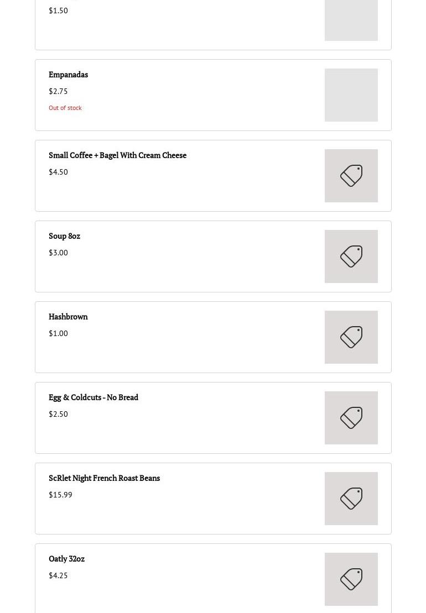Open the Empanadas item
Viewport: 426px width, 613px height.
68,75
